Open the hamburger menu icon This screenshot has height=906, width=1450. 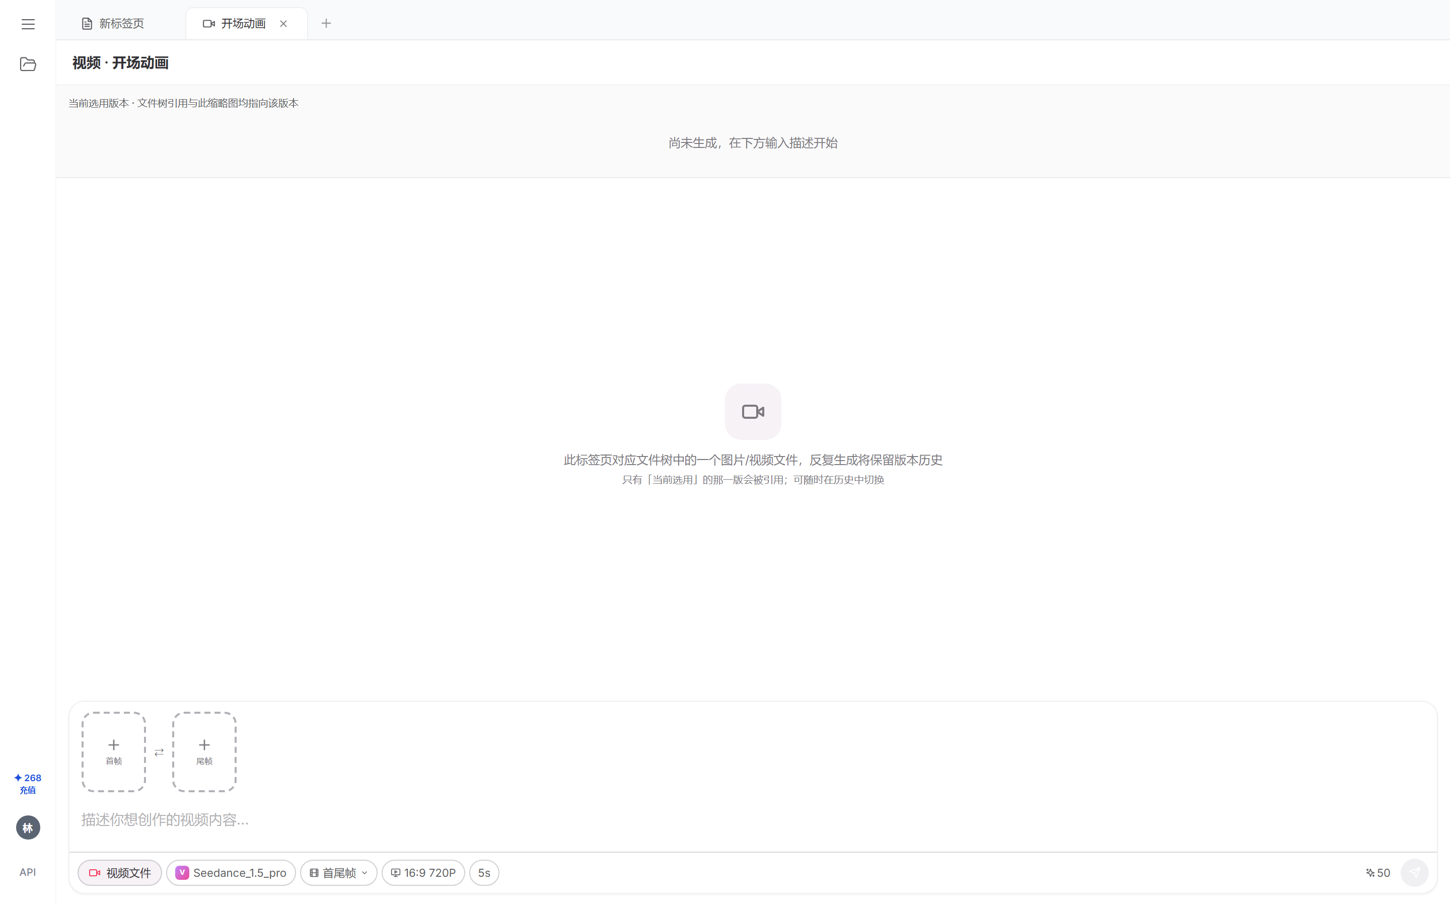coord(28,24)
